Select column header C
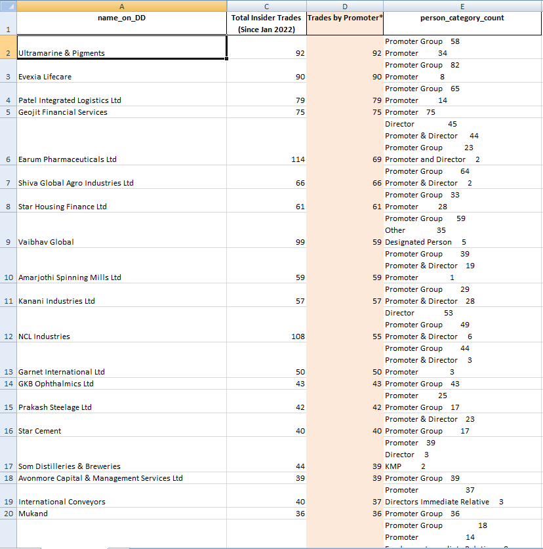This screenshot has height=549, width=543. 266,6
